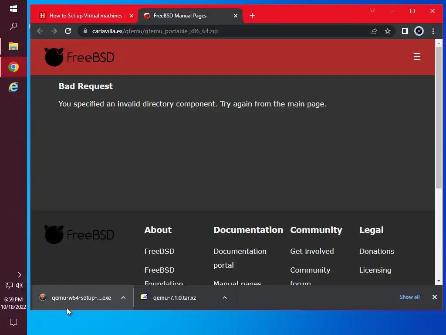Click the page vertical scrollbar

(x=439, y=117)
